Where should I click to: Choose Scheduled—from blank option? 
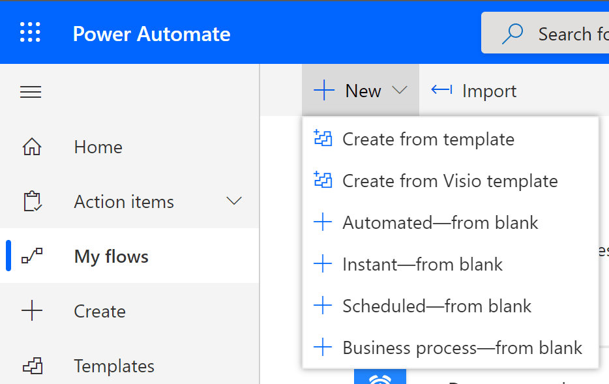tap(437, 306)
